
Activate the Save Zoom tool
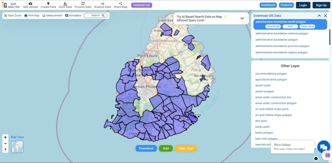click(12, 15)
